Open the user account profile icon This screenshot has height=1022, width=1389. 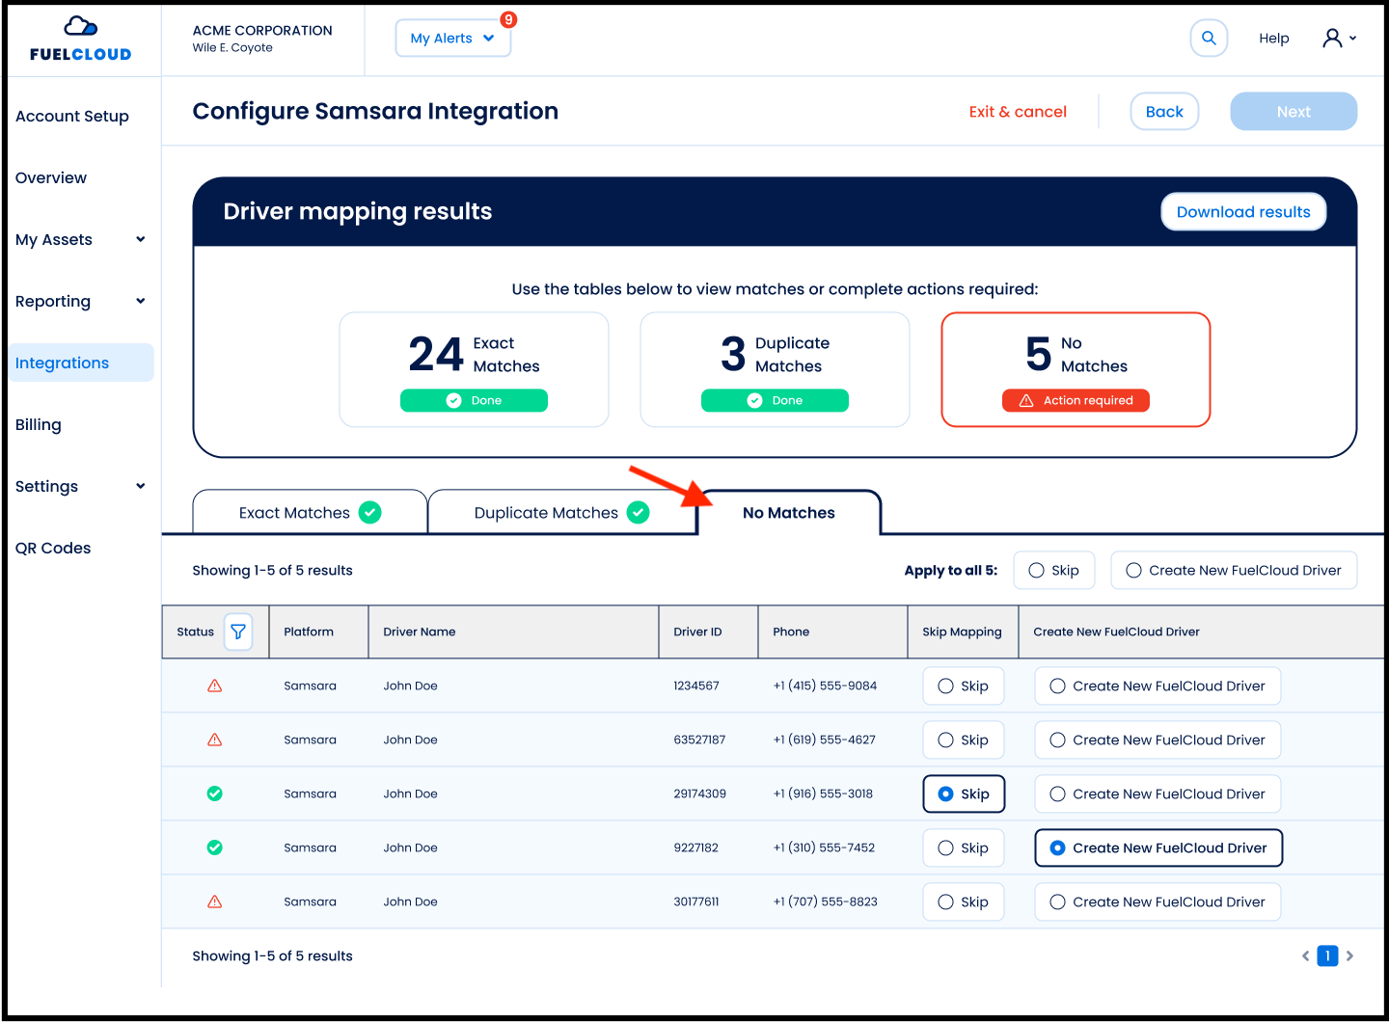click(x=1333, y=38)
